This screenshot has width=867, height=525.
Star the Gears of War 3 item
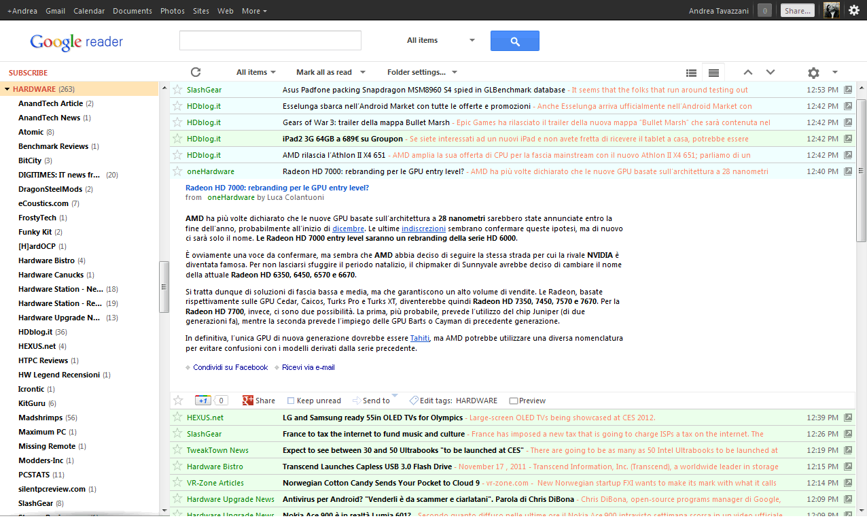177,122
